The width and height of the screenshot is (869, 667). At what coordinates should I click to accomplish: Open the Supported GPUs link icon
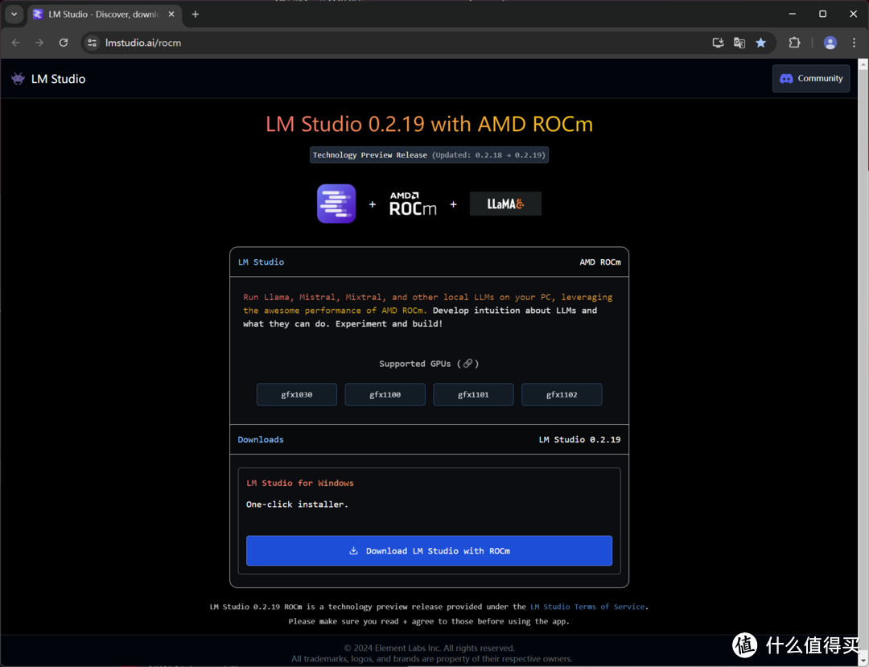(x=467, y=364)
